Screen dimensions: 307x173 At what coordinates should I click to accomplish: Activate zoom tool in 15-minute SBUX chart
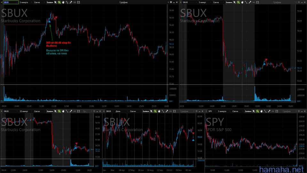click(59, 111)
